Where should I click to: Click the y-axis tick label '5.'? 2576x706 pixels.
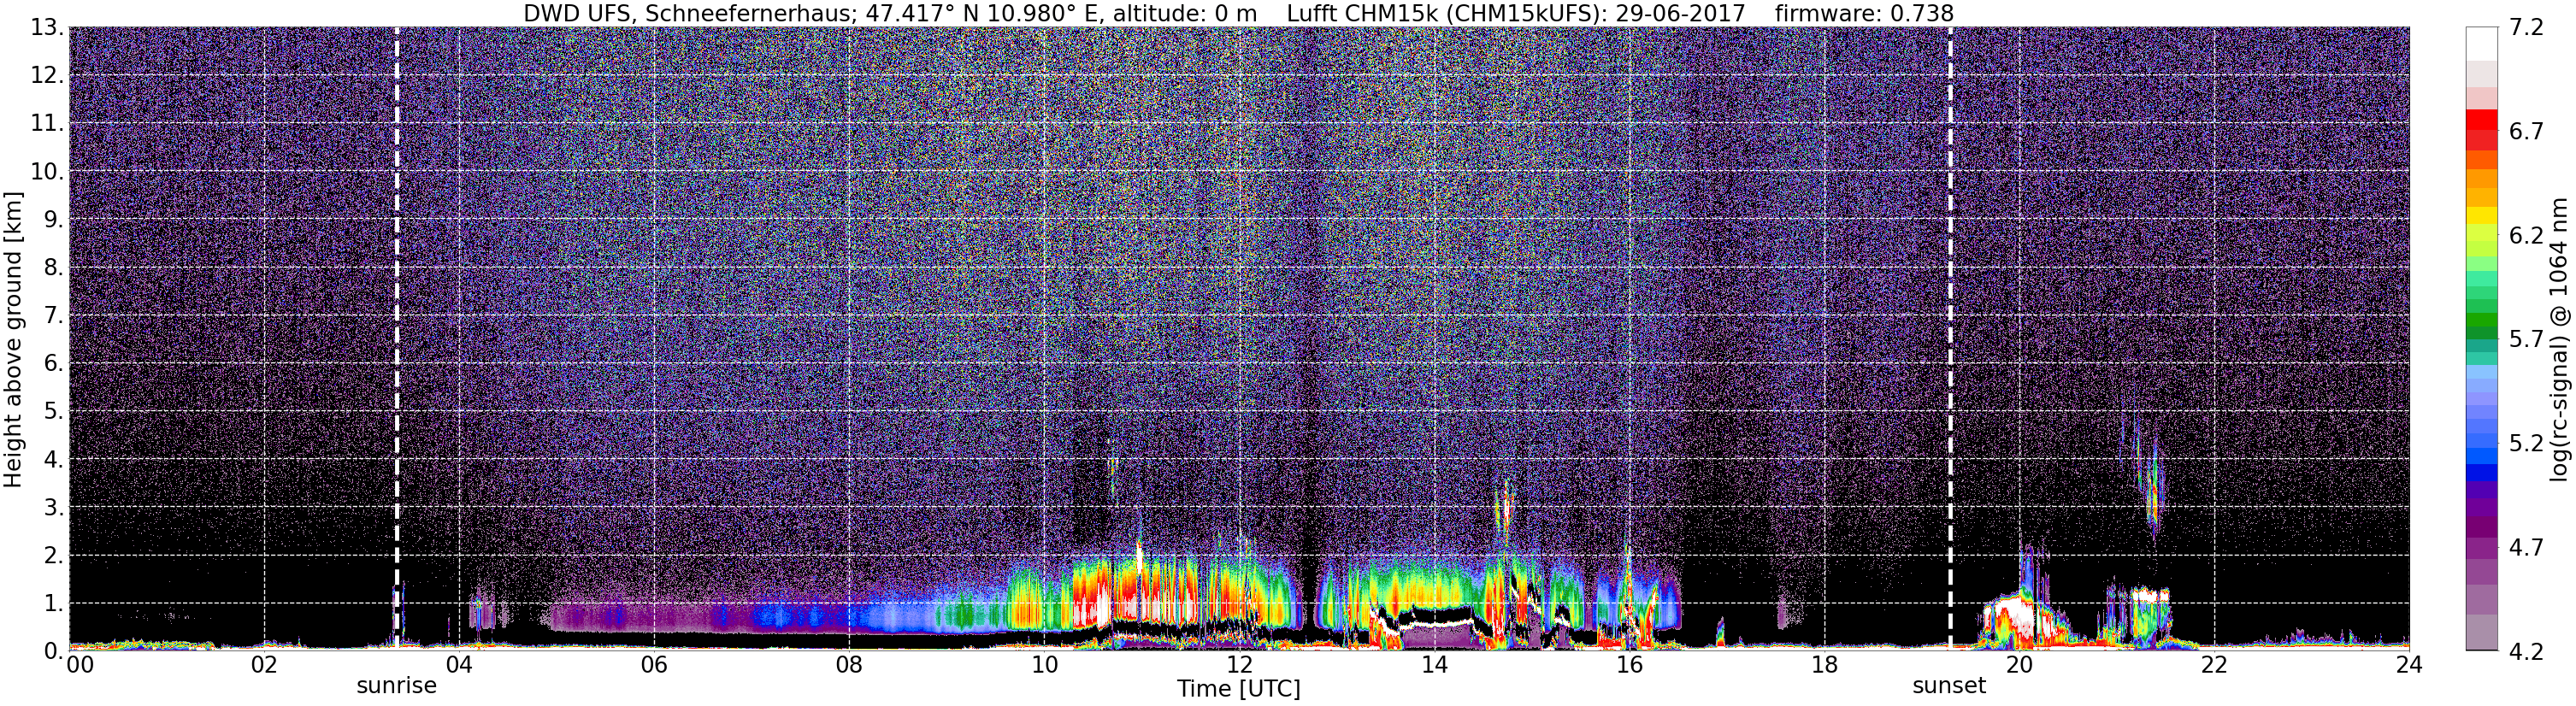pyautogui.click(x=53, y=412)
